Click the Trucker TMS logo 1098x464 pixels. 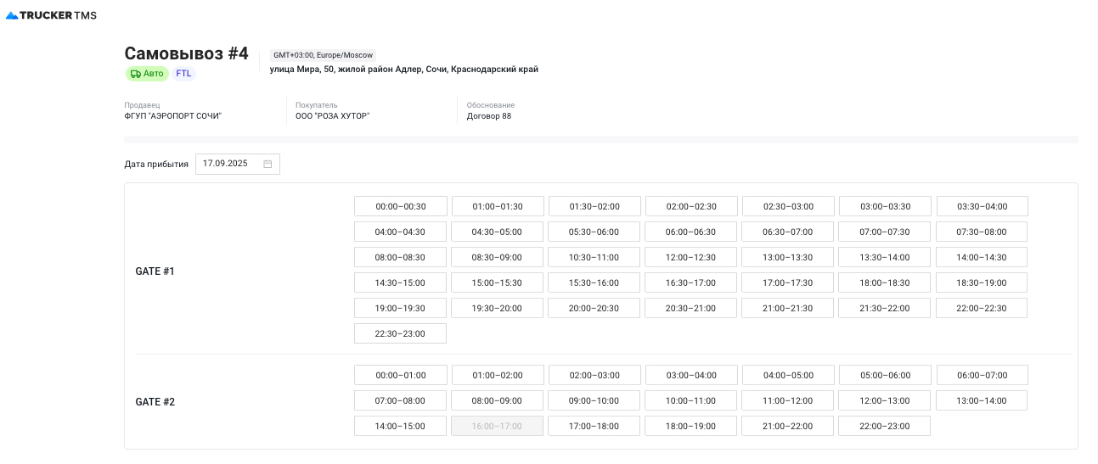point(51,15)
